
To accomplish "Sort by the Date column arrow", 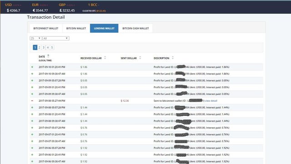I will pyautogui.click(x=48, y=56).
